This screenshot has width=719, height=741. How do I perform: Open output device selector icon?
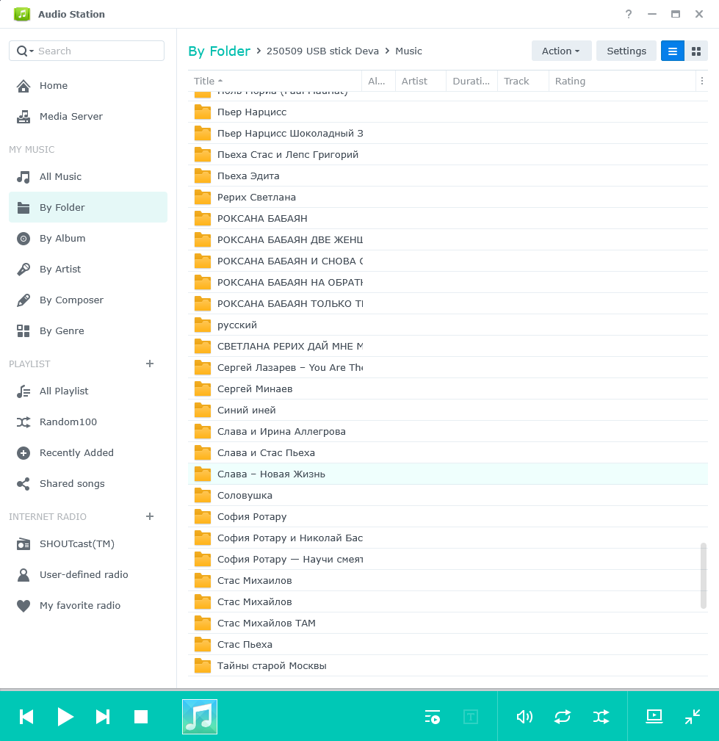click(x=654, y=717)
